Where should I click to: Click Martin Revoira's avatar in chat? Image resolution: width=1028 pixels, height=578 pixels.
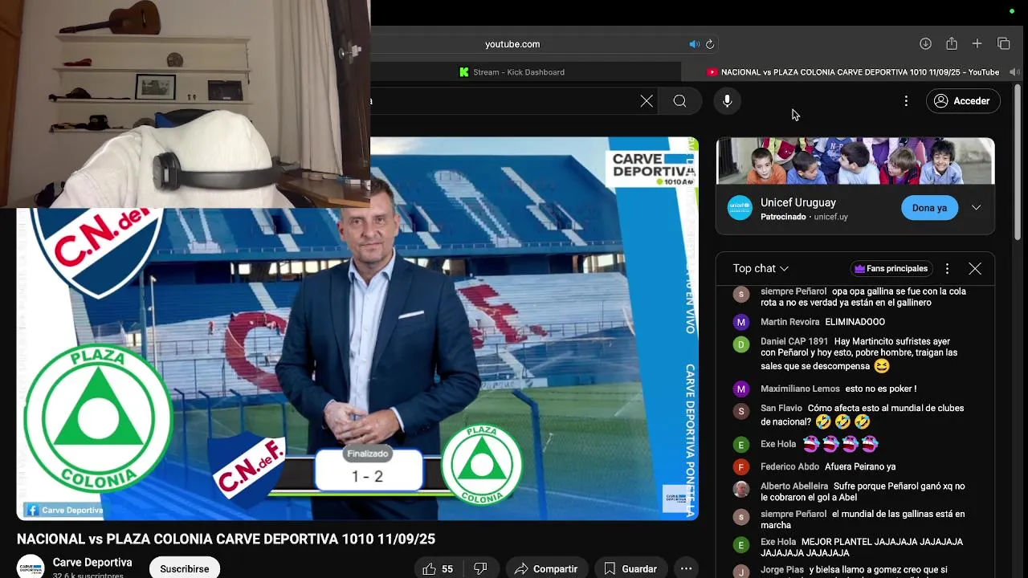(741, 322)
